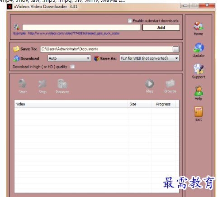The height and width of the screenshot is (197, 218).
Task: Enable autostart downloads checkbox
Action: point(130,21)
